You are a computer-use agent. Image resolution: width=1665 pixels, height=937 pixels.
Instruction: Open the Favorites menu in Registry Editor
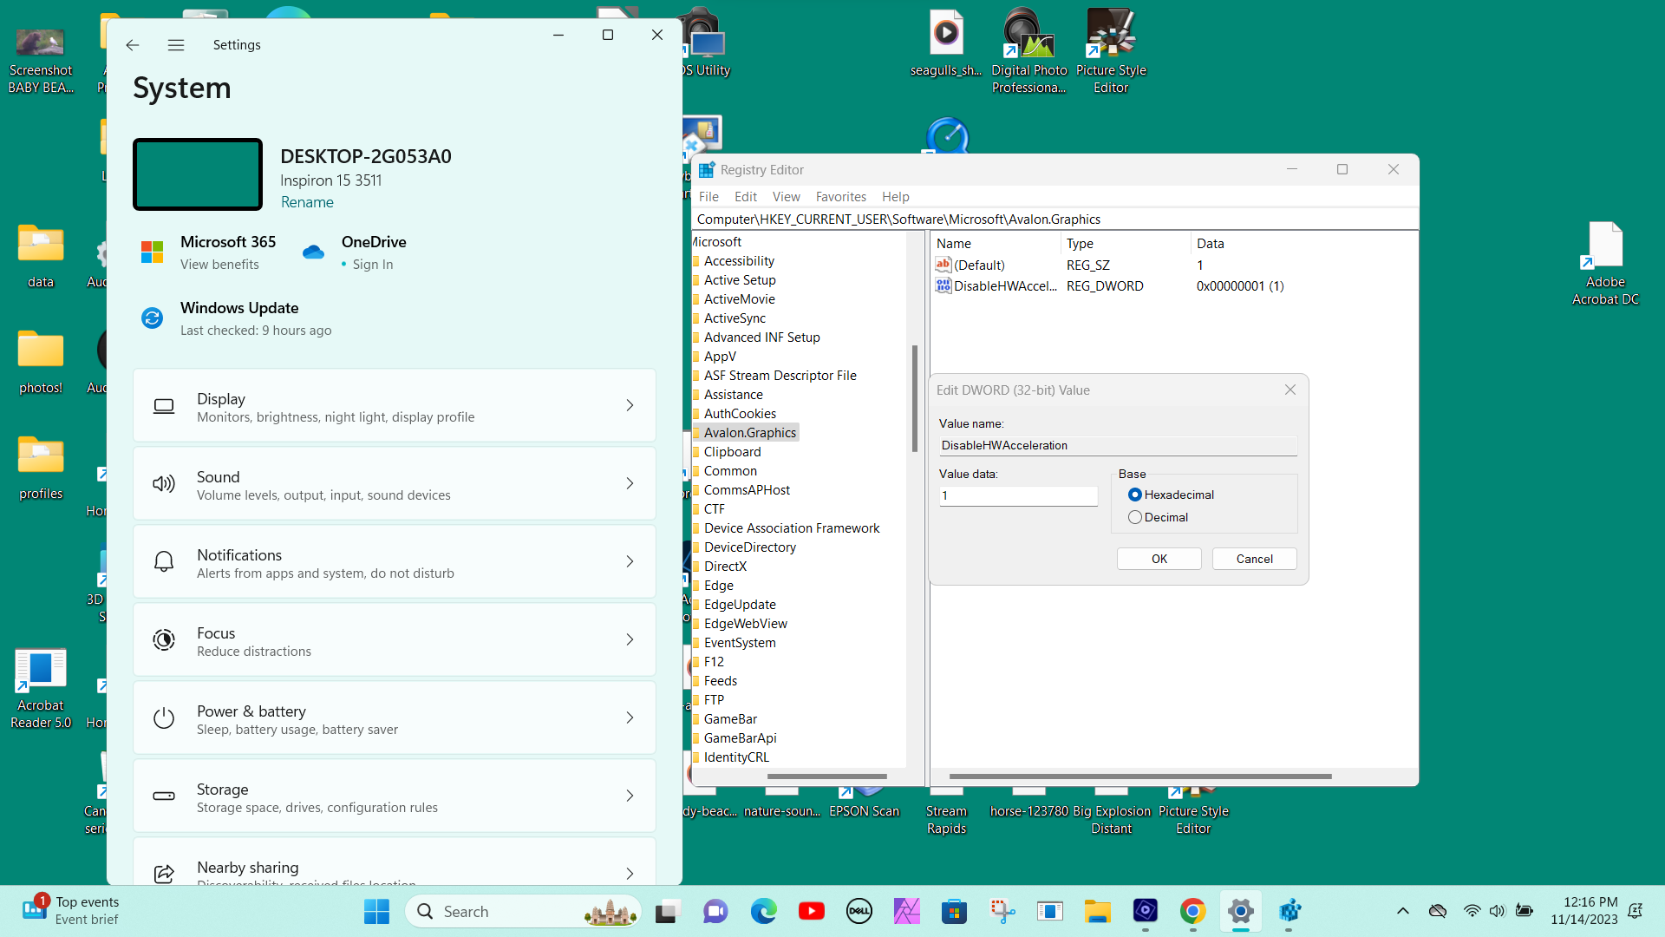(840, 197)
